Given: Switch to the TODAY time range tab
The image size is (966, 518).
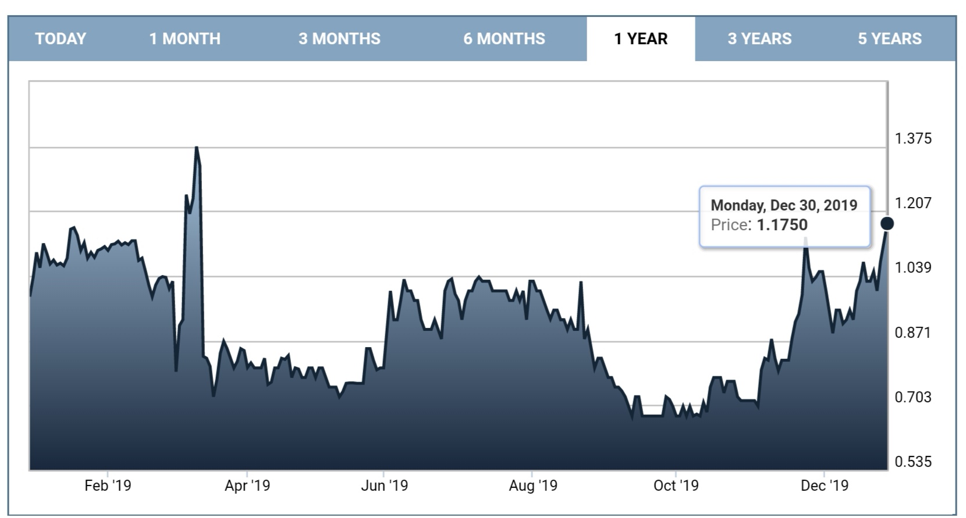Looking at the screenshot, I should [61, 39].
